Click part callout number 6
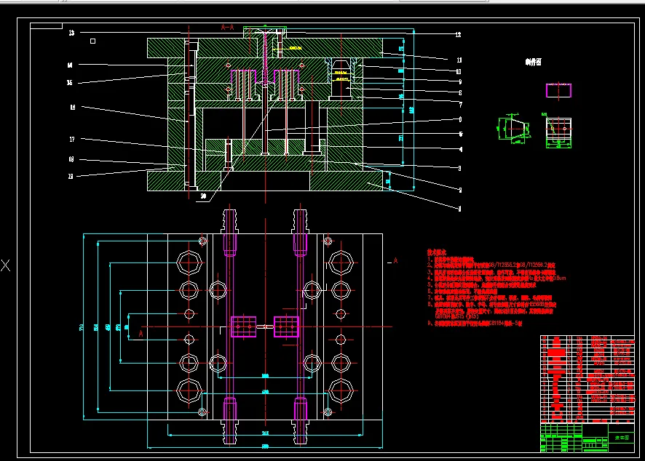 pos(460,119)
